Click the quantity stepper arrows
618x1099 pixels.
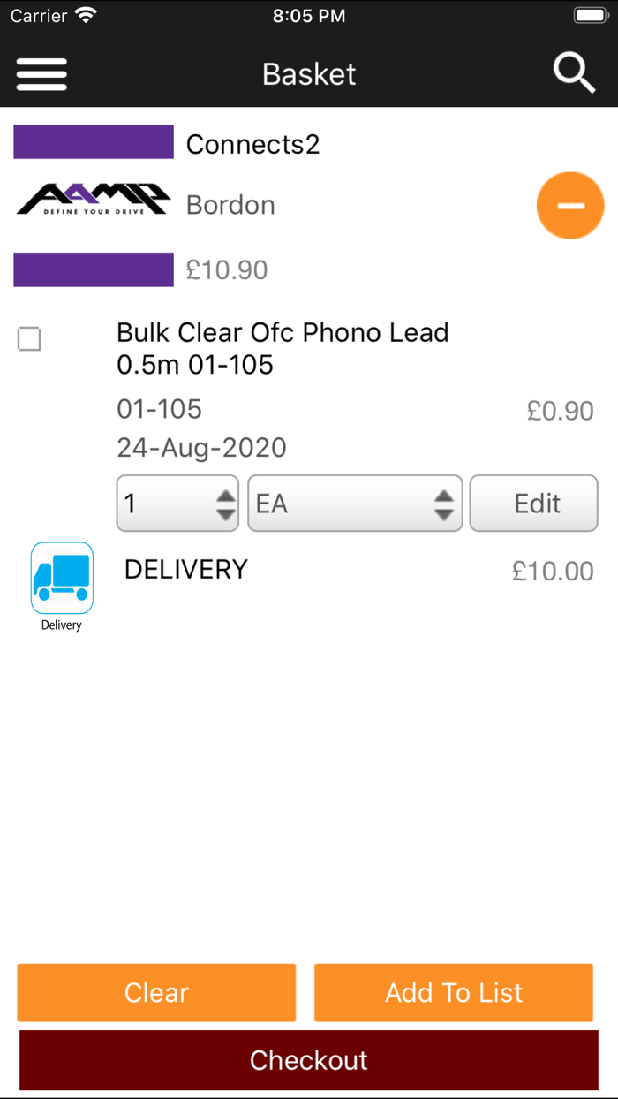click(226, 504)
